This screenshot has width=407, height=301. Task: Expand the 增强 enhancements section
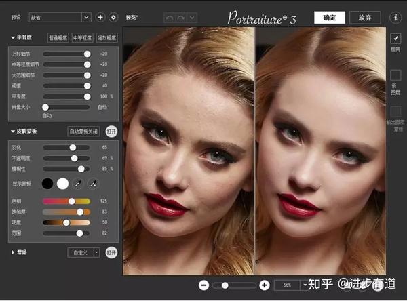click(x=14, y=252)
